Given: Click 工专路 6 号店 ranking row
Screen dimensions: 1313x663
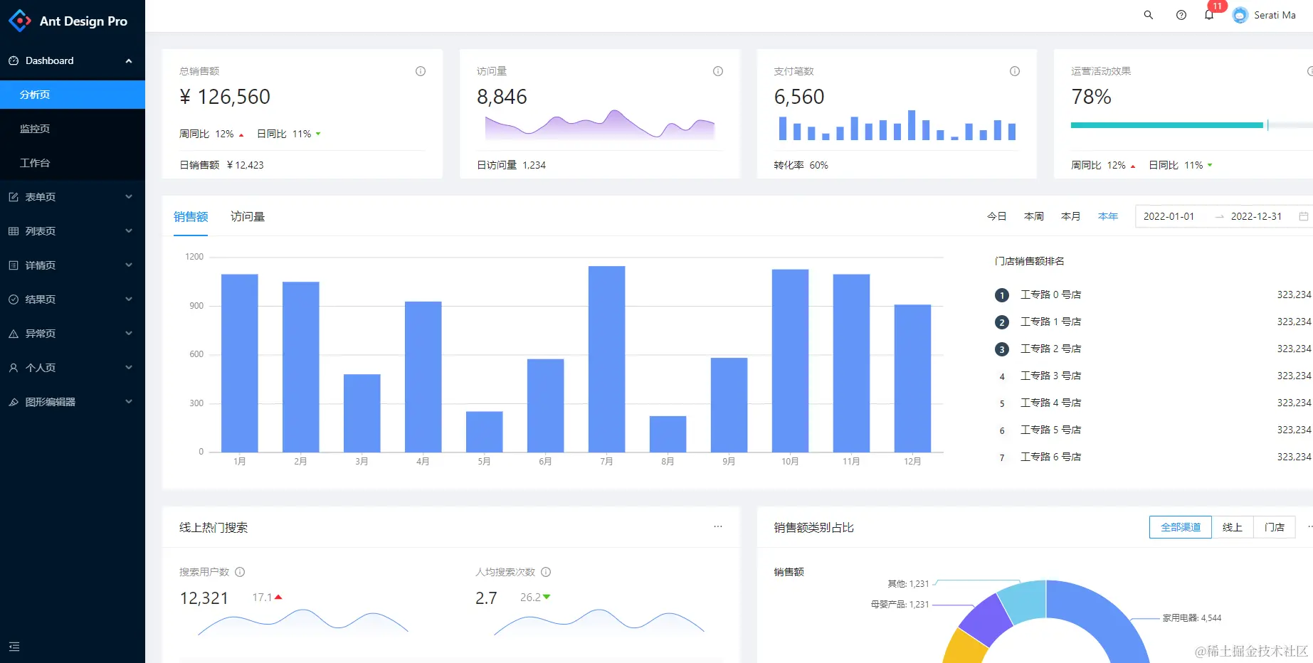Looking at the screenshot, I should tap(1153, 457).
